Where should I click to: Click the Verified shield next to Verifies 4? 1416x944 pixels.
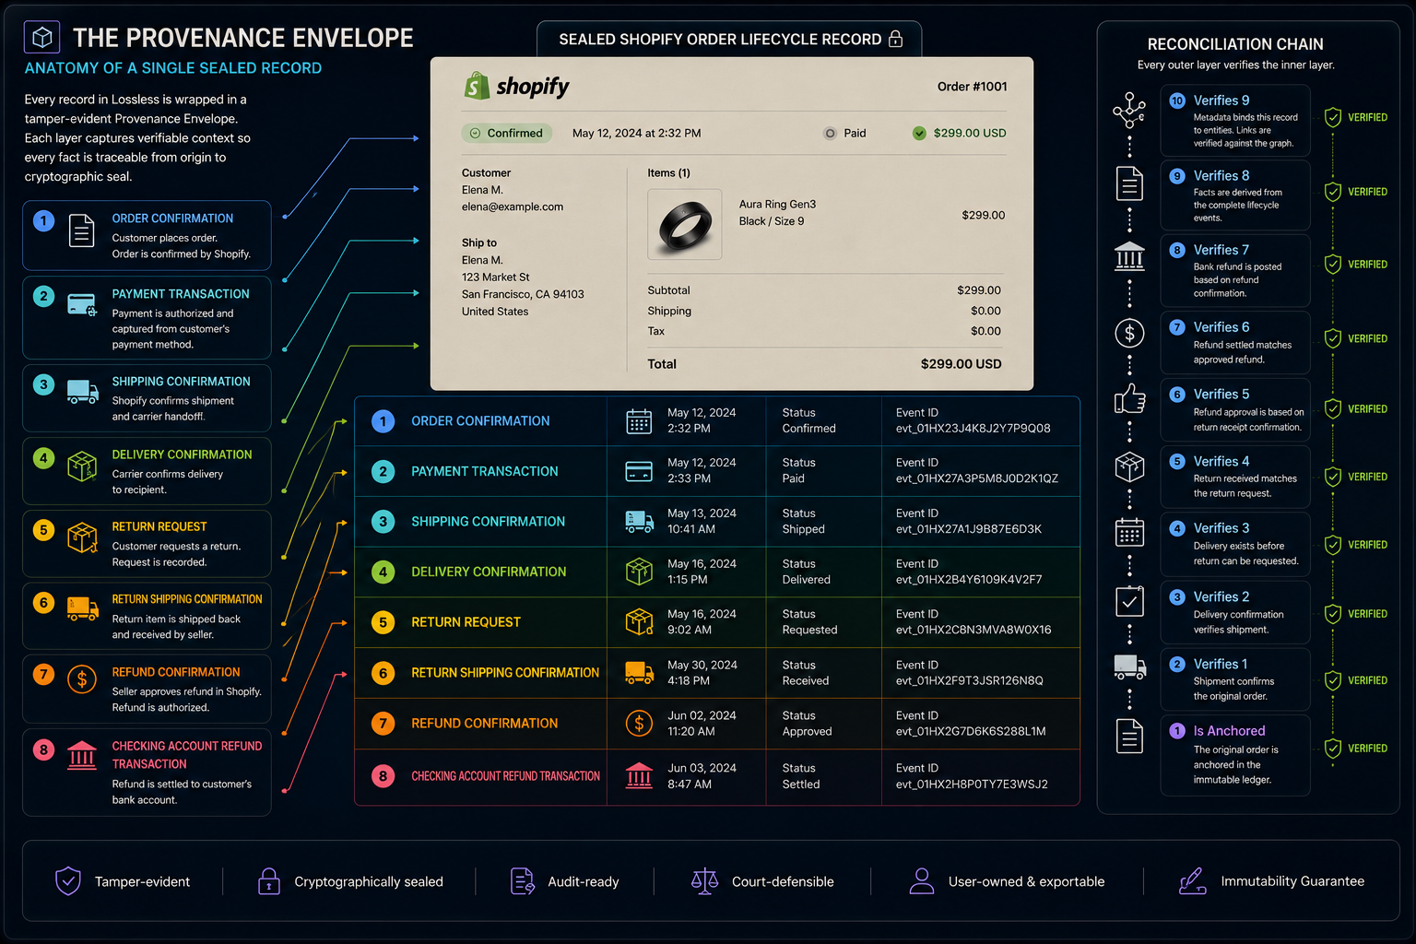click(1332, 477)
